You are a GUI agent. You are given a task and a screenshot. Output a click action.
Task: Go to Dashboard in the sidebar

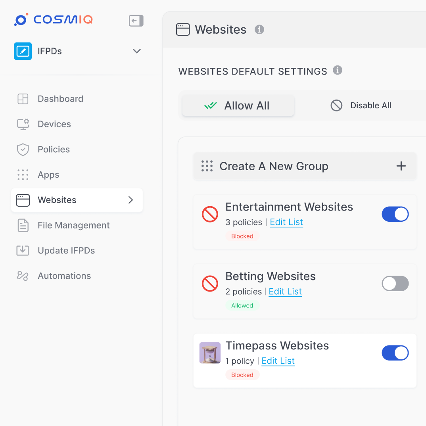tap(60, 99)
